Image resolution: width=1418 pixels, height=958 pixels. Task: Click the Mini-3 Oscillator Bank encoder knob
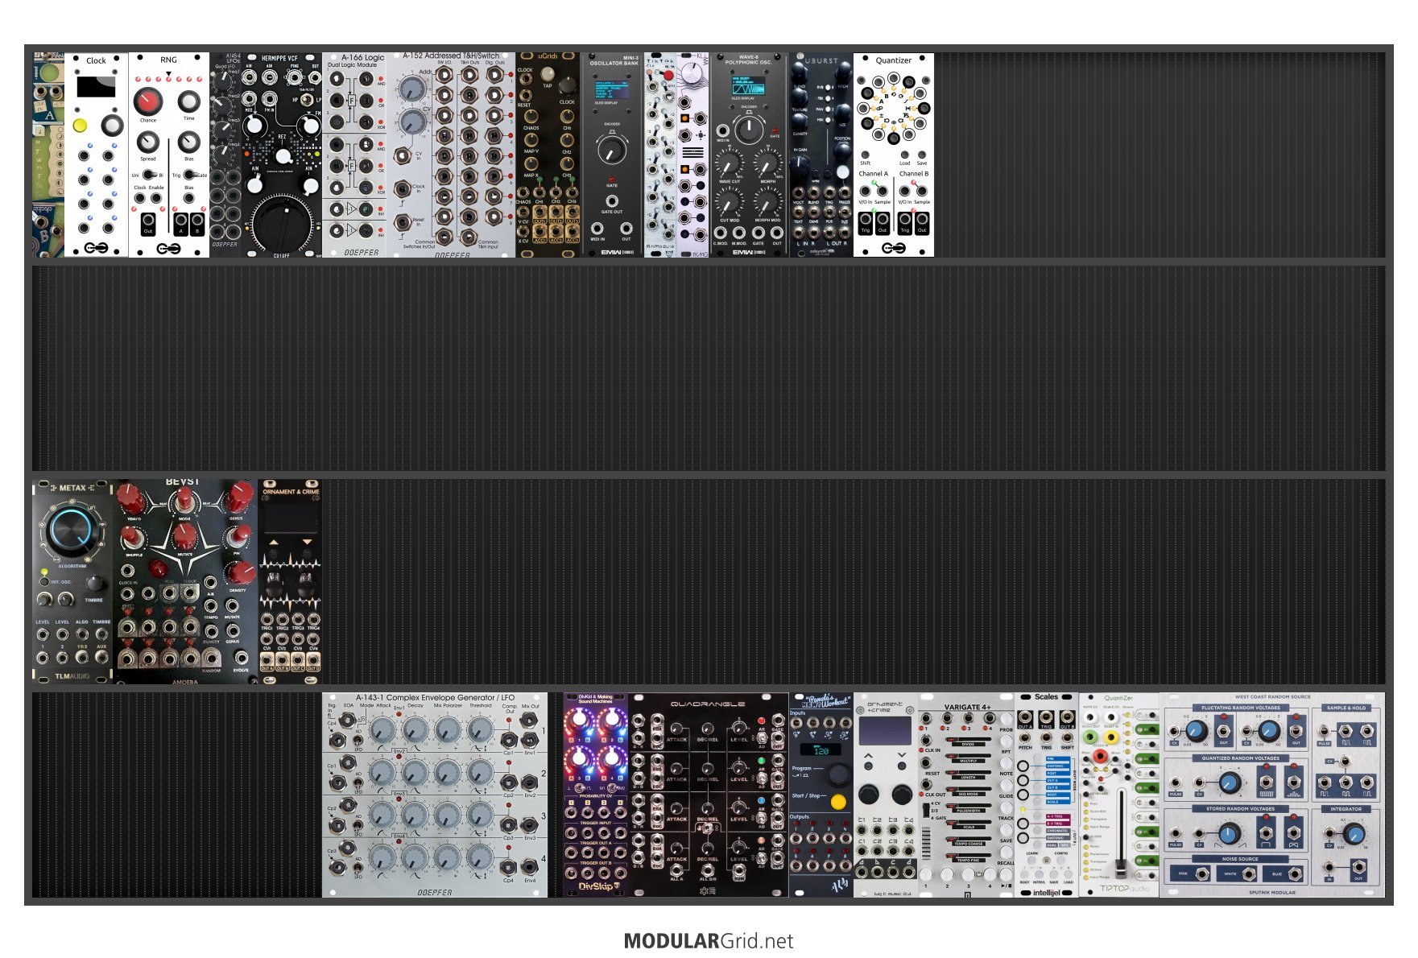pyautogui.click(x=612, y=150)
